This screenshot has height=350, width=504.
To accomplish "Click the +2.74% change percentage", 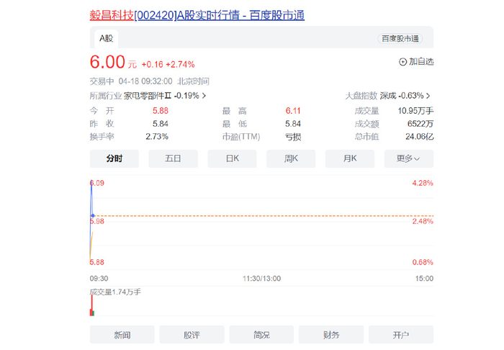I will [x=180, y=65].
